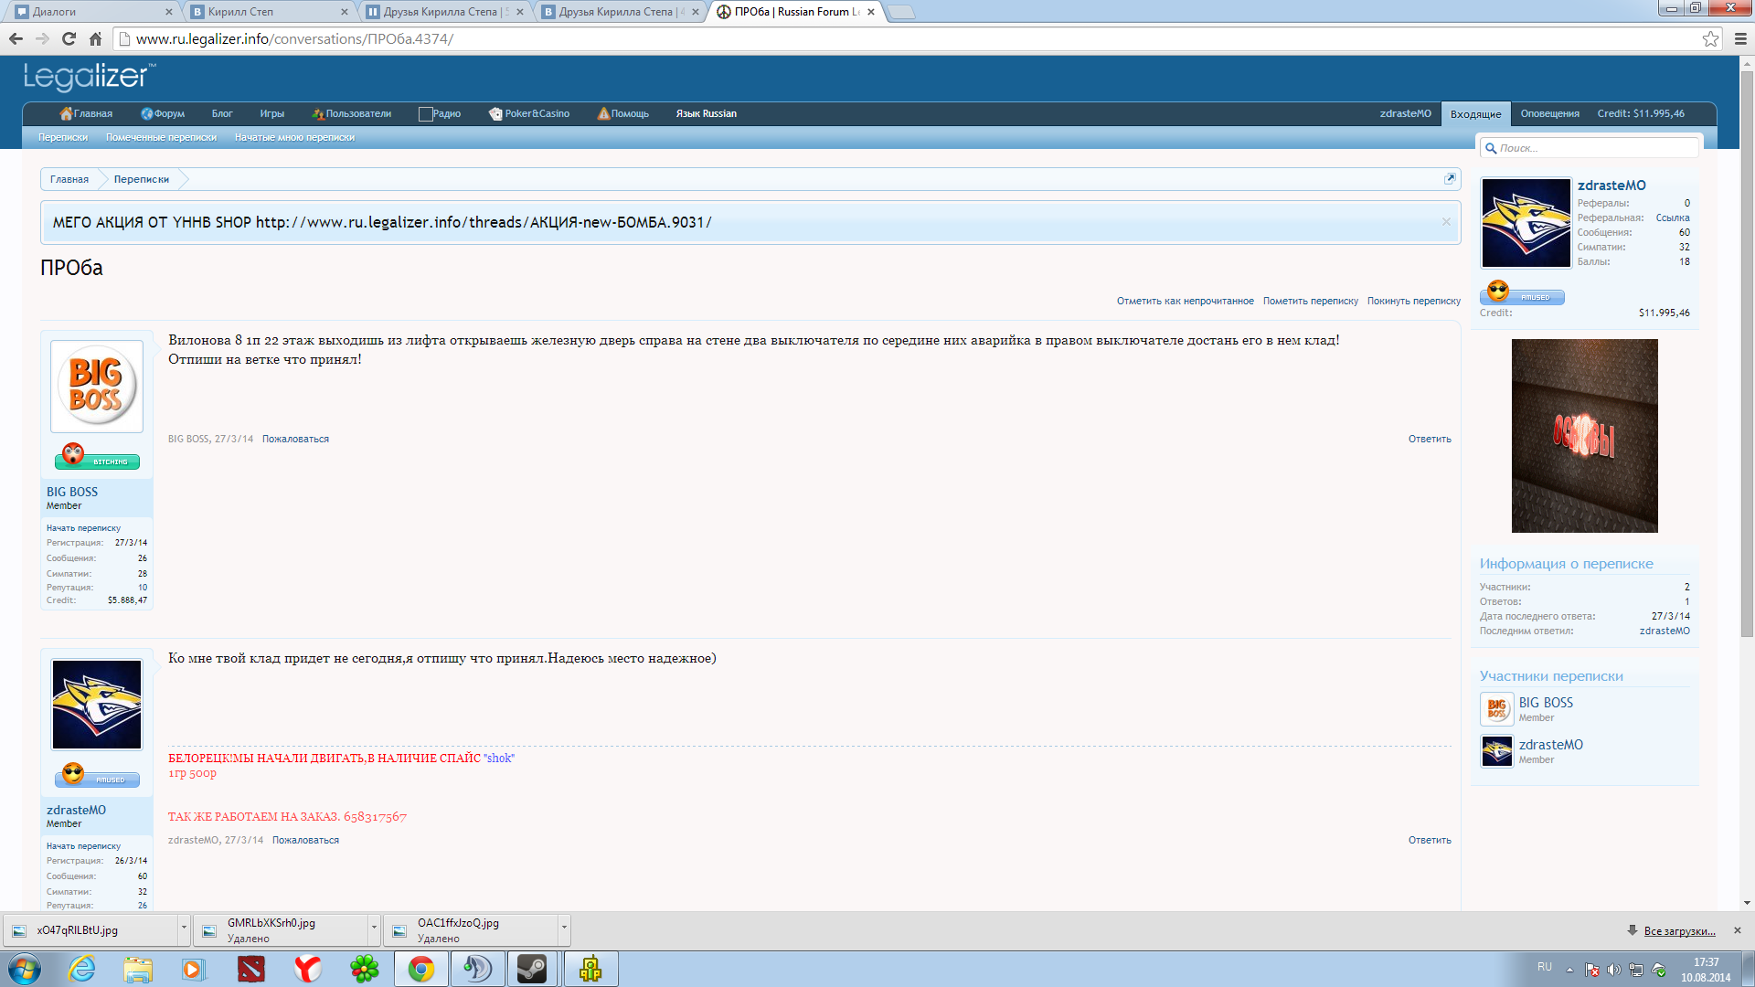
Task: Open Windows Start button
Action: [x=24, y=969]
